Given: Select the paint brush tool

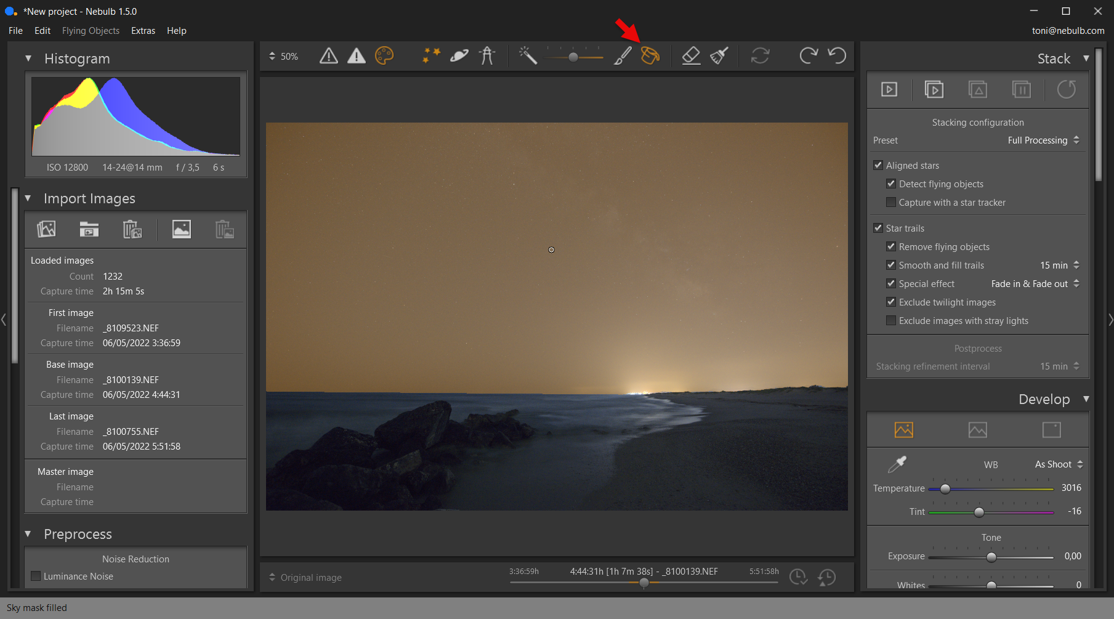Looking at the screenshot, I should tap(623, 56).
